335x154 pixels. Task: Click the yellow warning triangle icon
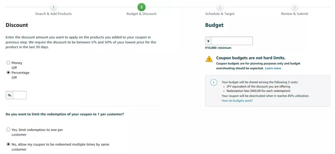pos(209,59)
